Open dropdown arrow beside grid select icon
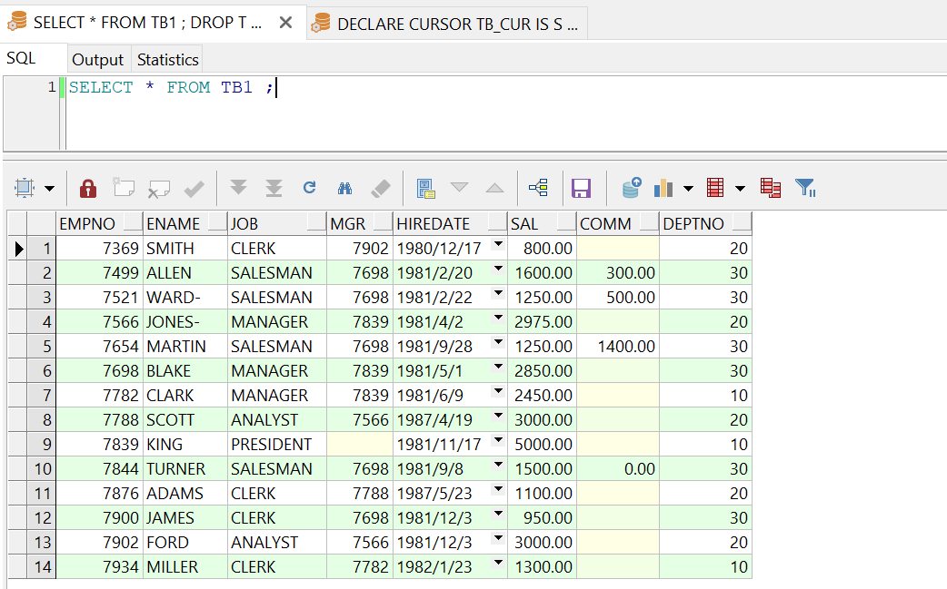 (x=49, y=189)
